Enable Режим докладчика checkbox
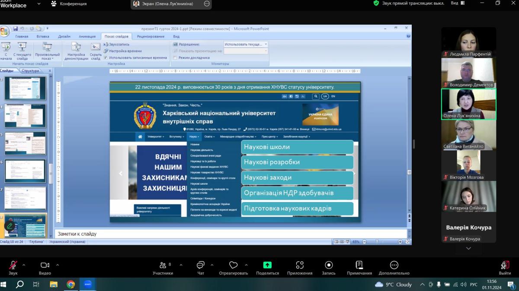The width and height of the screenshot is (519, 291). 175,57
